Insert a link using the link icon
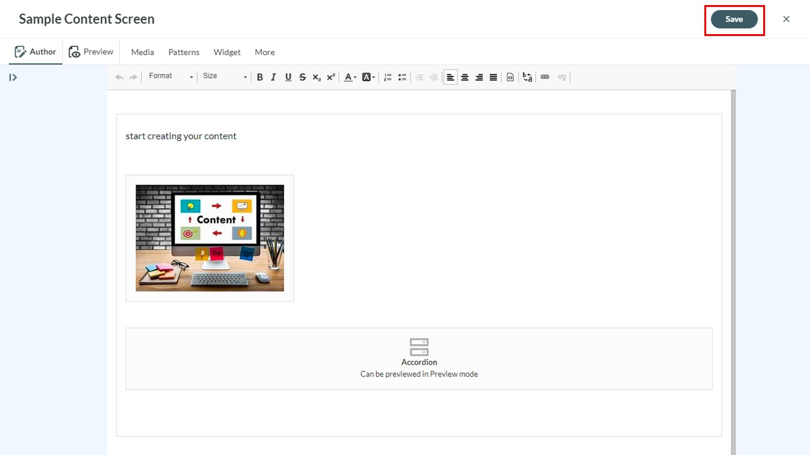Image resolution: width=810 pixels, height=455 pixels. click(x=545, y=77)
